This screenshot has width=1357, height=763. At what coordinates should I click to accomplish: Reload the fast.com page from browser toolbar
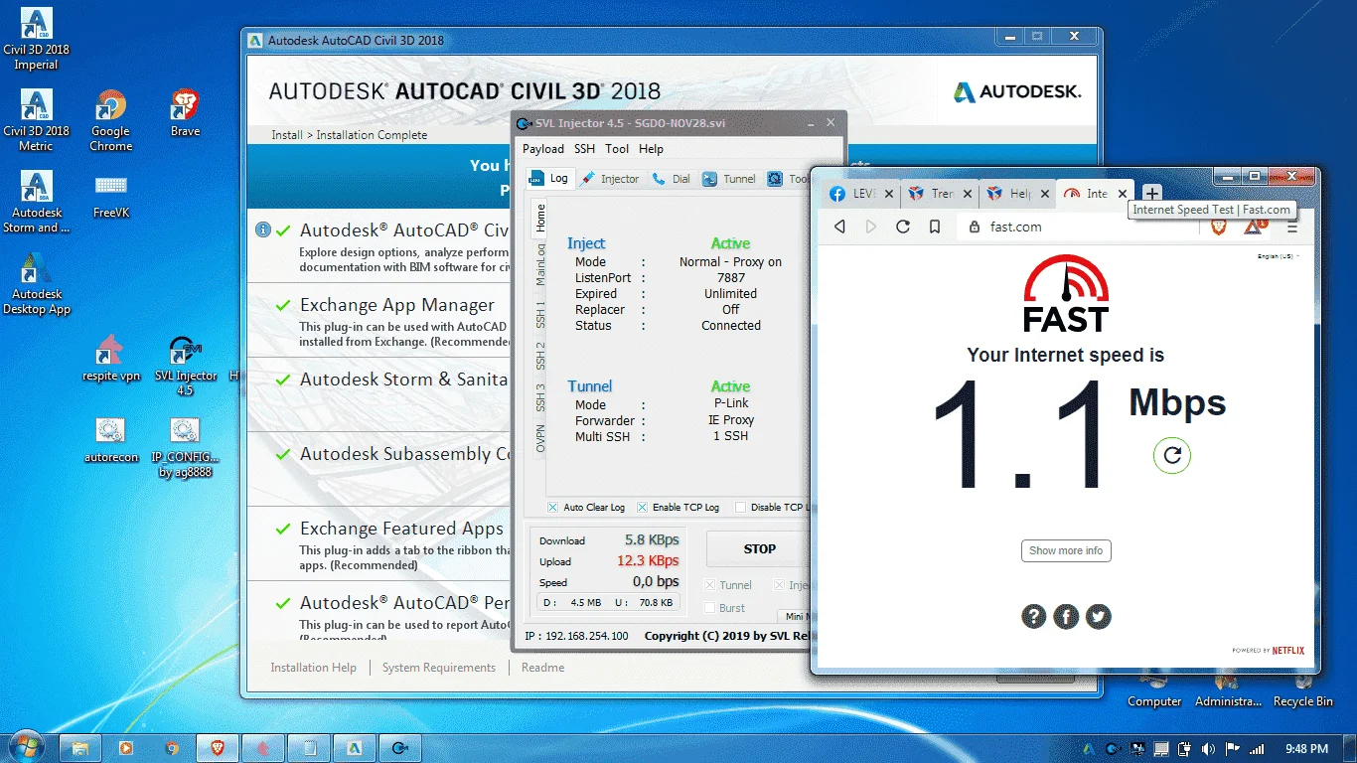[x=903, y=227]
